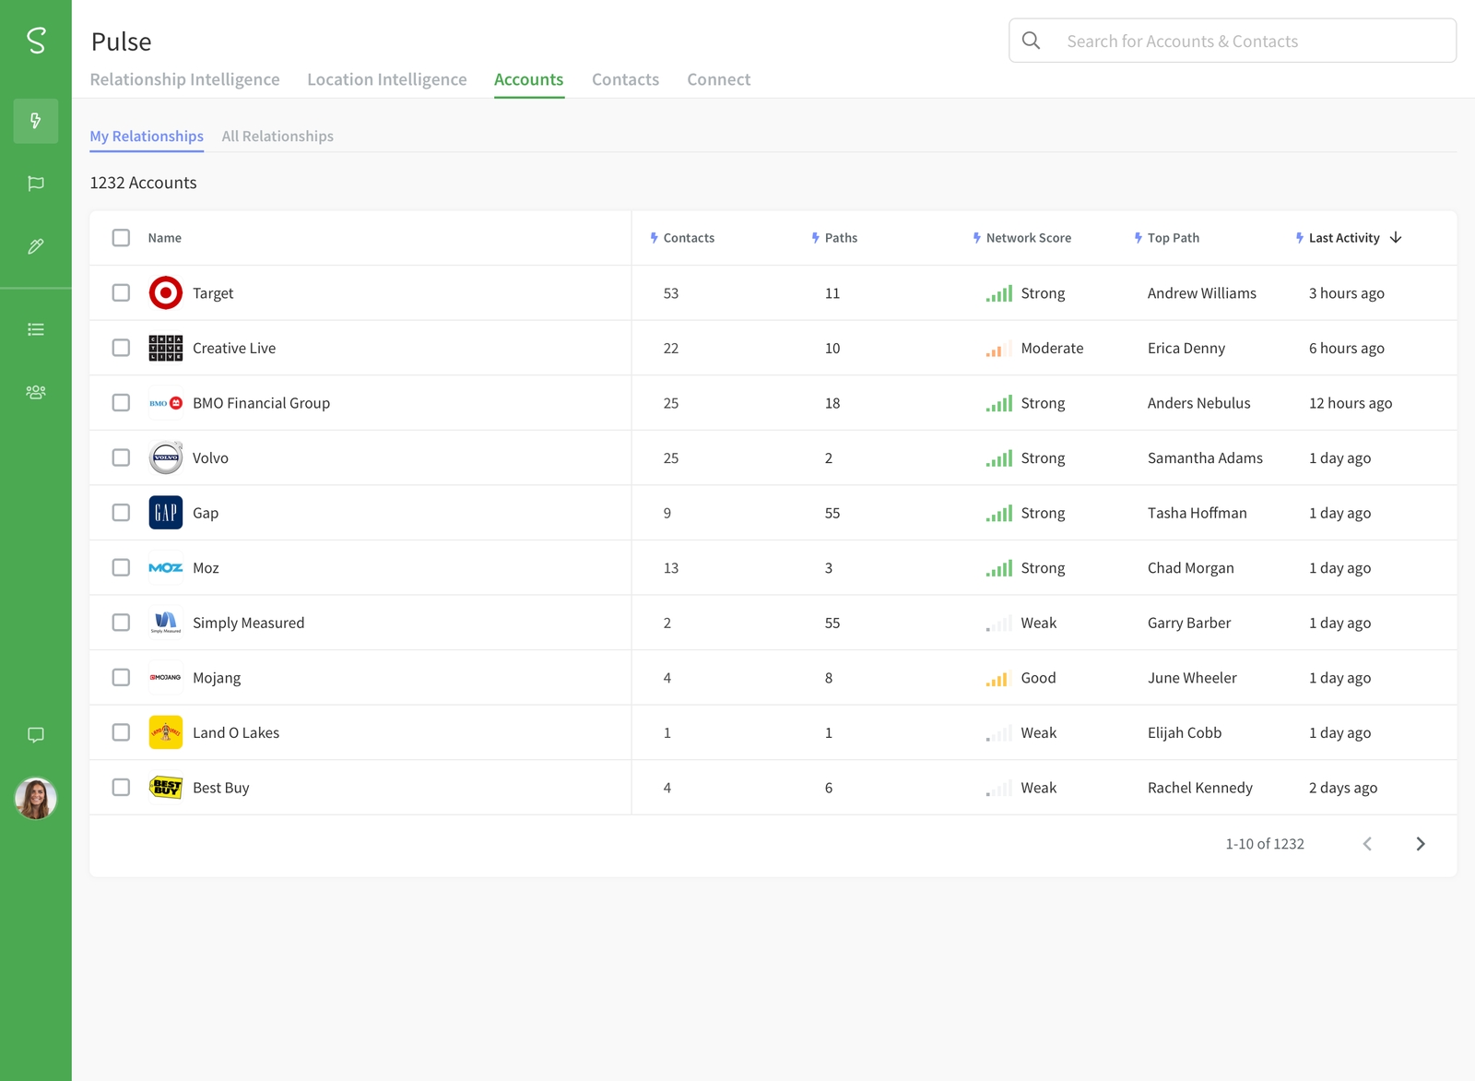Switch to the All Relationships sub-tab
This screenshot has height=1081, width=1475.
[277, 137]
